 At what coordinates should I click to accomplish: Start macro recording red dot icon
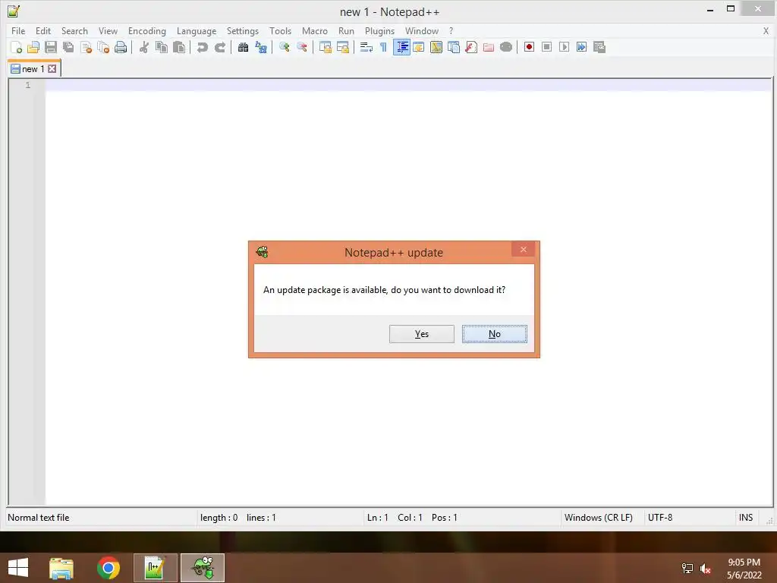(529, 47)
